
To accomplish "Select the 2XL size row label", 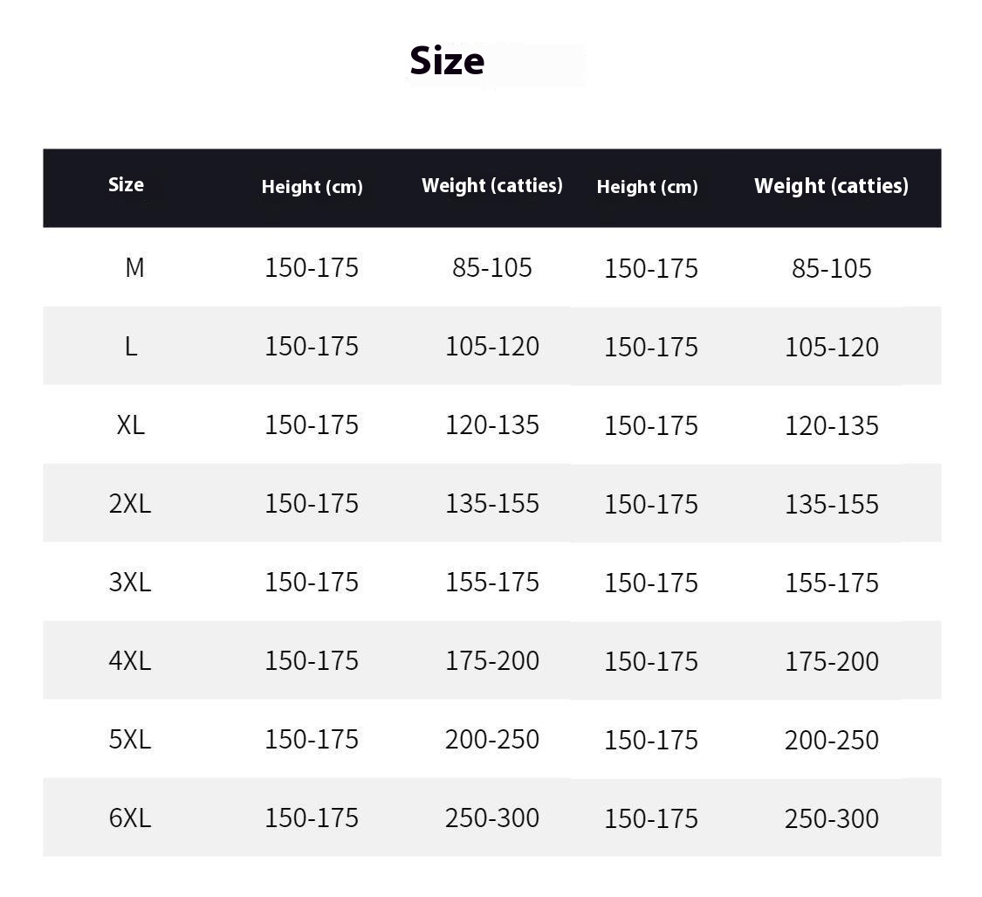I will (130, 503).
